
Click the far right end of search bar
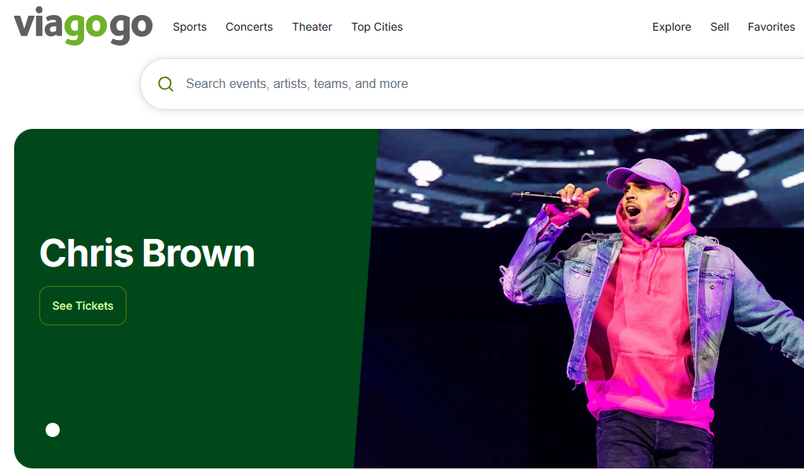786,84
